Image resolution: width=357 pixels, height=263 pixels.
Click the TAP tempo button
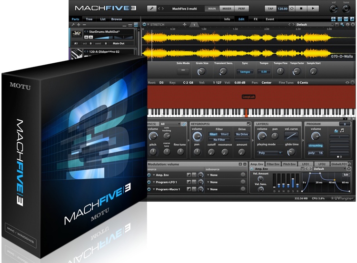coord(270,9)
